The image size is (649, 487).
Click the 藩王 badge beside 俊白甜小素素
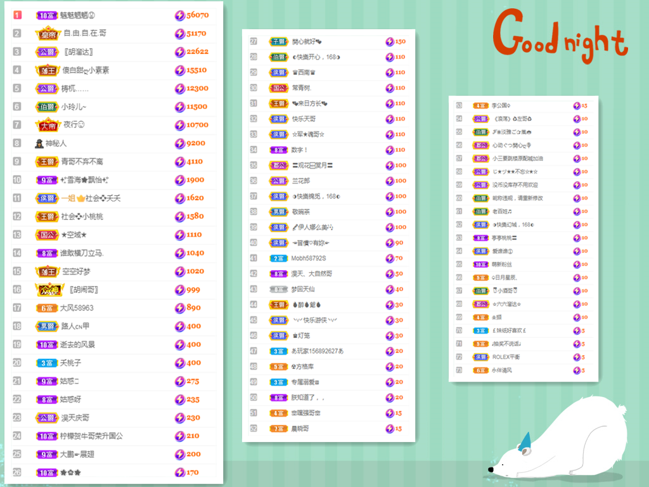point(48,70)
